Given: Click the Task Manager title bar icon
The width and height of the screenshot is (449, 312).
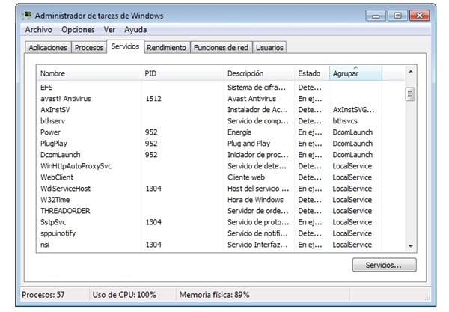Looking at the screenshot, I should click(27, 15).
